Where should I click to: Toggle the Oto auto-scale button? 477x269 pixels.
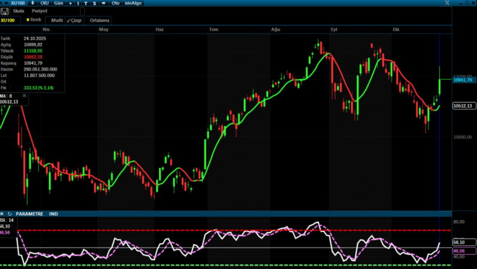pyautogui.click(x=115, y=3)
